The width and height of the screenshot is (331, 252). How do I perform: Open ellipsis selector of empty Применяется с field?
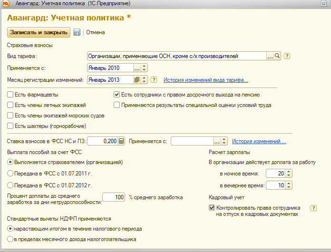click(x=217, y=141)
